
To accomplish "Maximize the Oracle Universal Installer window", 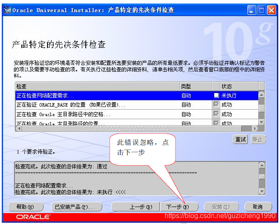I will click(261, 10).
